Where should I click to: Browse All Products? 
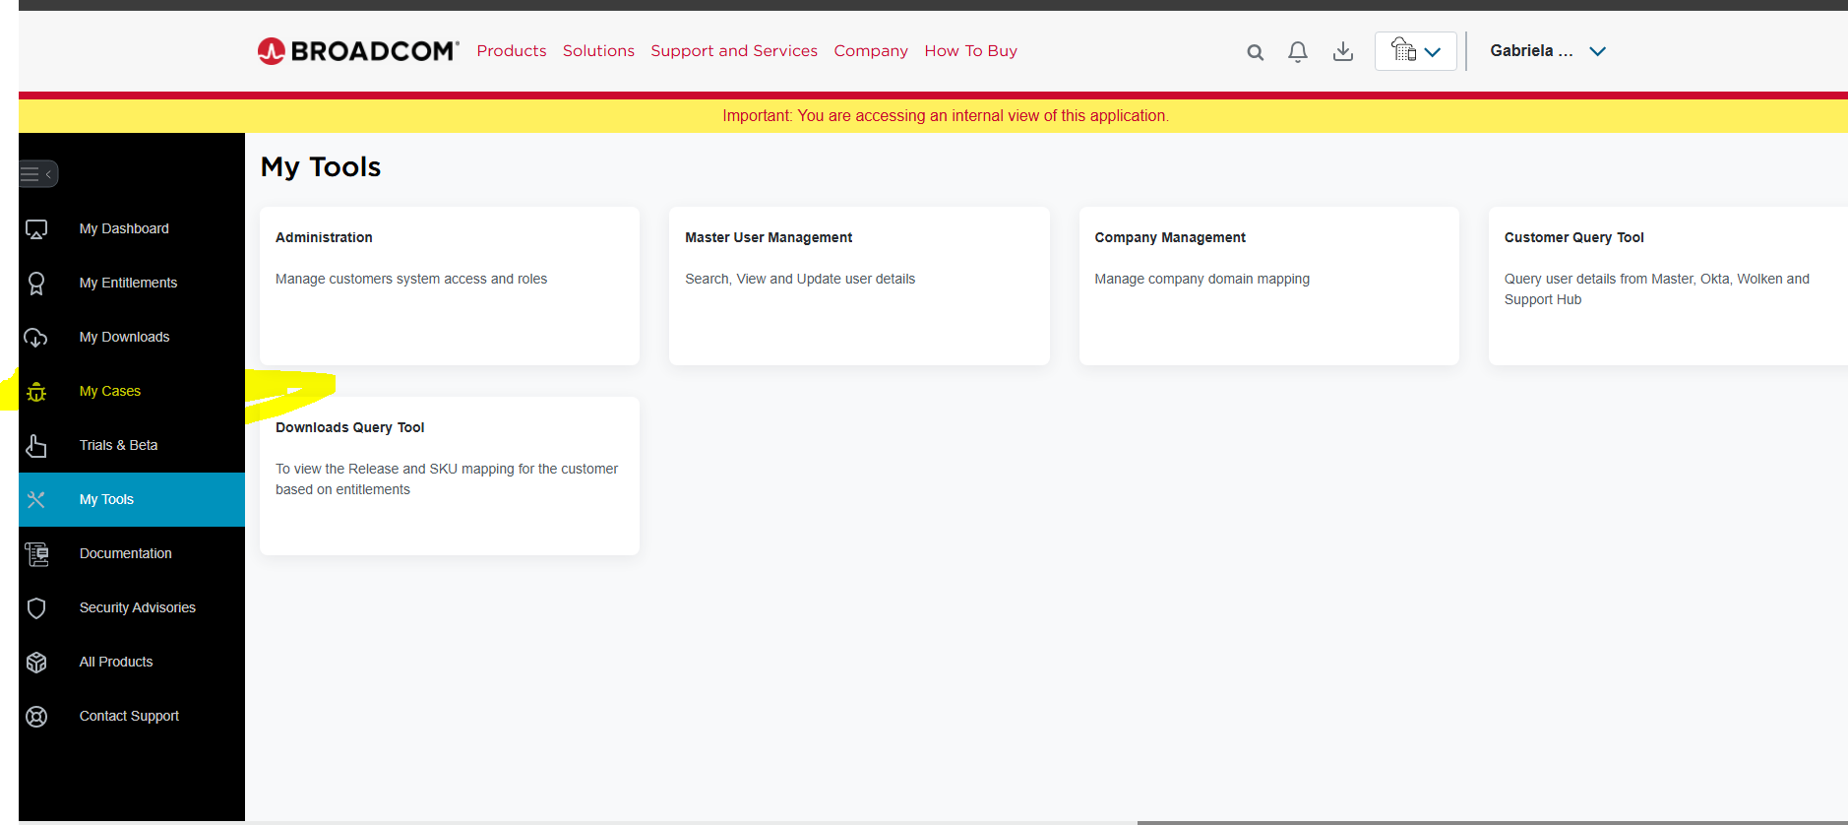(x=132, y=663)
